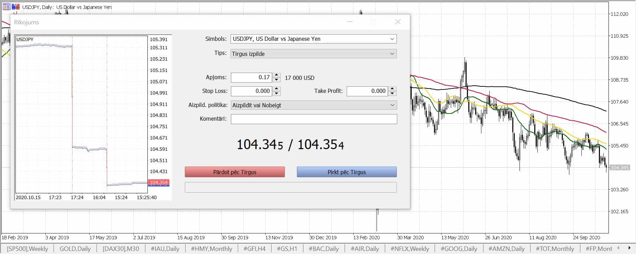636x254 pixels.
Task: Click the chart window icon beside USDJPY title
Action: click(7, 7)
